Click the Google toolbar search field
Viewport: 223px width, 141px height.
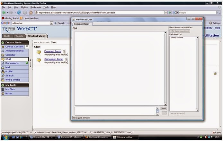(31, 23)
